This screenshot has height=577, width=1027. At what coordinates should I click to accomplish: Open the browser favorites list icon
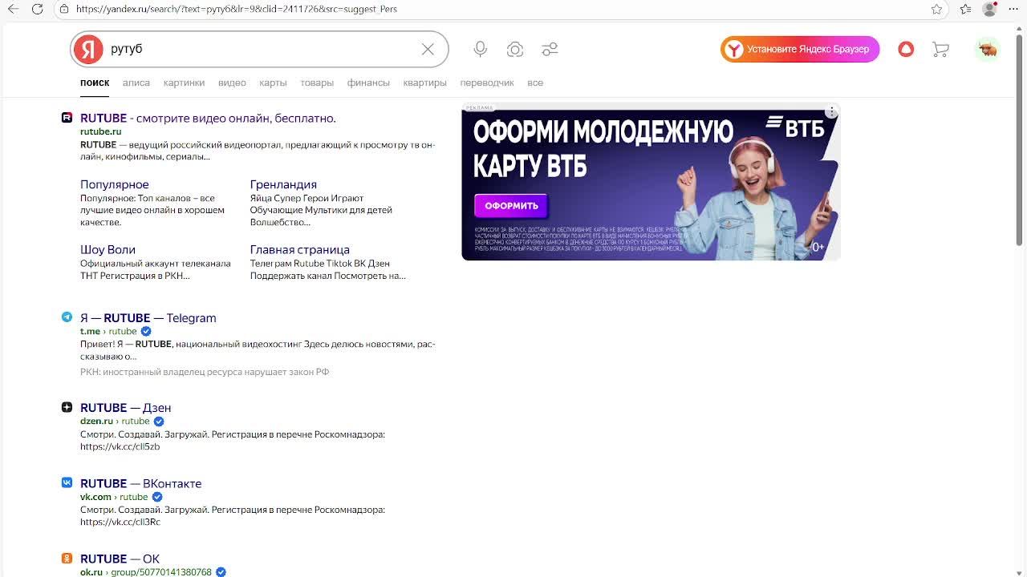pos(965,9)
